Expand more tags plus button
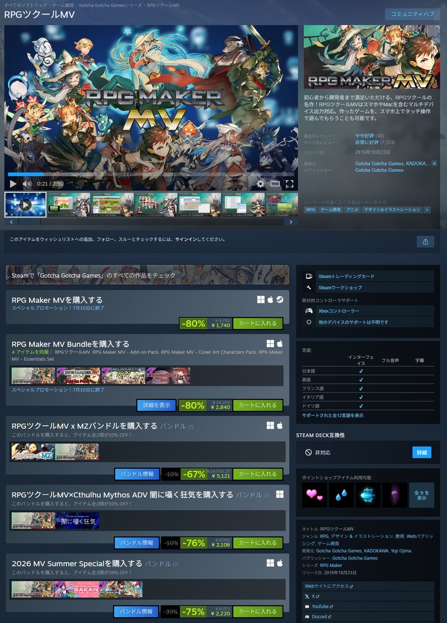447x623 pixels. point(427,210)
